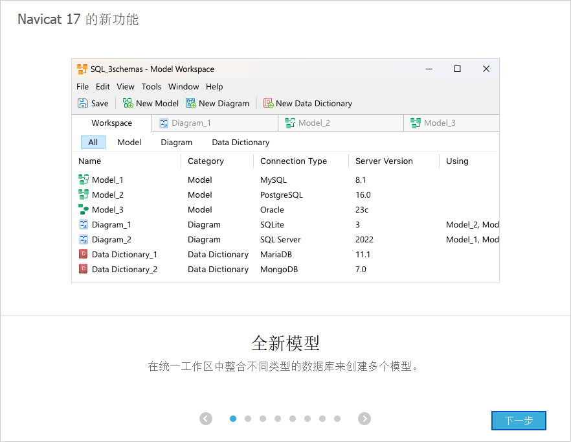Switch to the Workspace tab

pyautogui.click(x=112, y=123)
